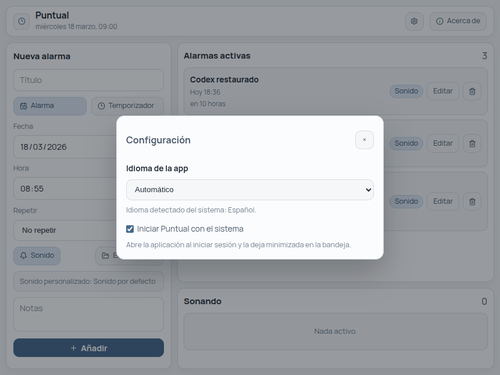Viewport: 500px width, 375px height.
Task: Click the Hora field showing 08:55
Action: (88, 189)
